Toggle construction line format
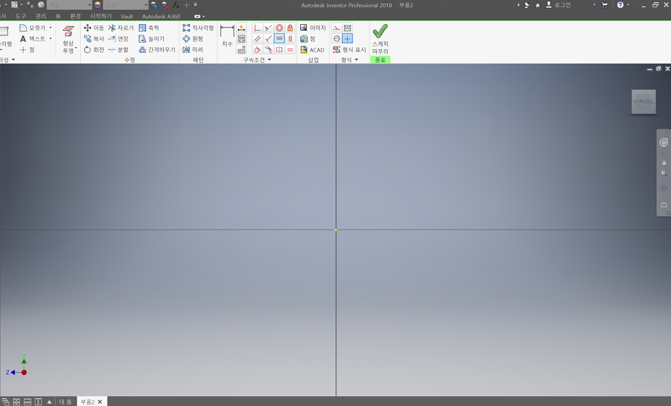Image resolution: width=671 pixels, height=406 pixels. [337, 28]
